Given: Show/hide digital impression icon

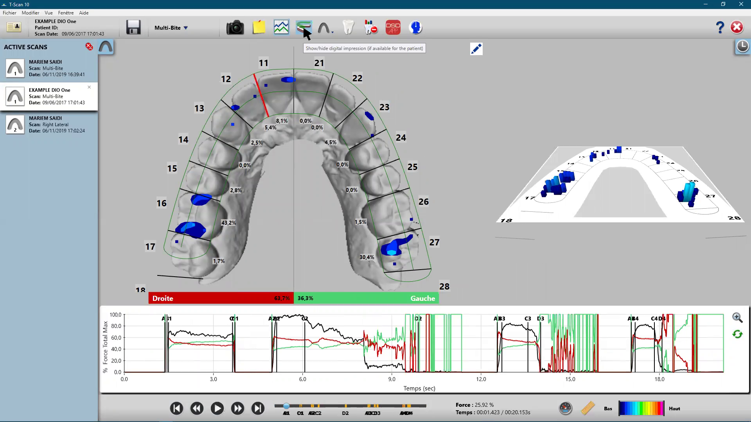Looking at the screenshot, I should tap(304, 27).
